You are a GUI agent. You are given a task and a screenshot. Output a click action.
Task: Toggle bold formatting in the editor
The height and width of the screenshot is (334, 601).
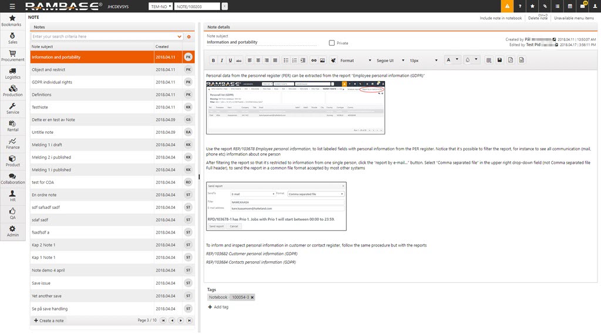[214, 60]
